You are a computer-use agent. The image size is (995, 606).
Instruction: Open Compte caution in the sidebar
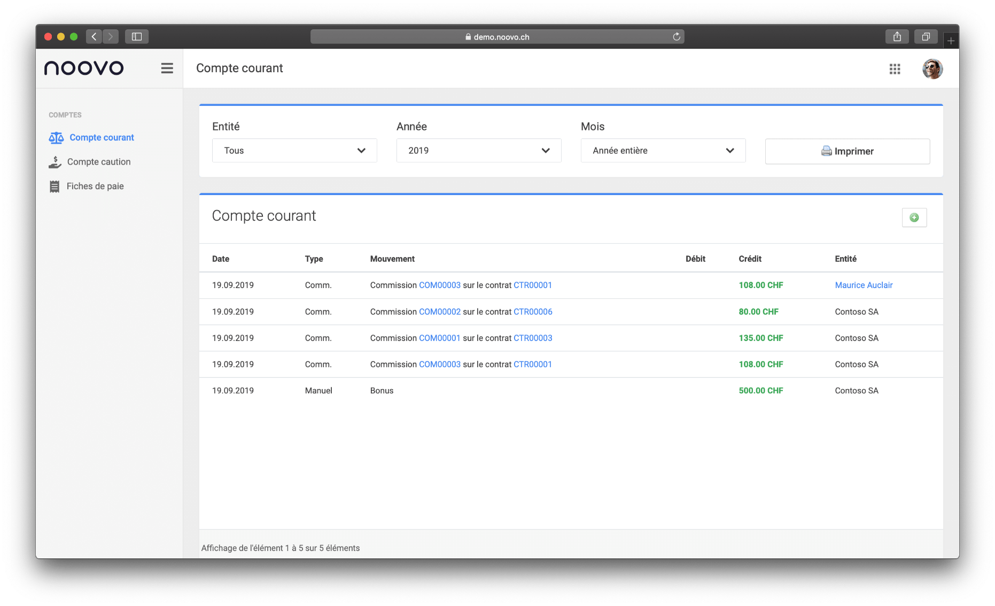click(98, 162)
